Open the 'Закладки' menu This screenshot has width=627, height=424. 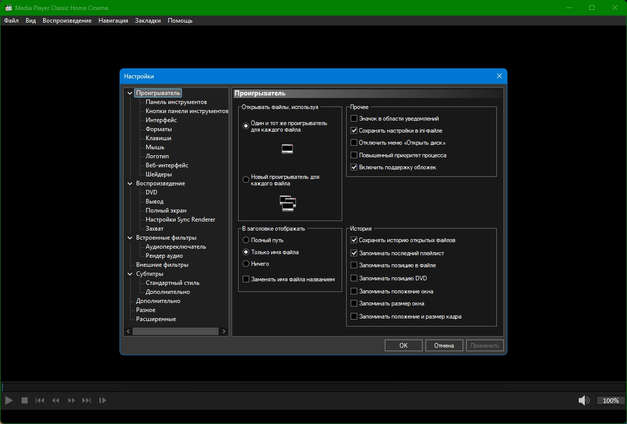point(148,21)
